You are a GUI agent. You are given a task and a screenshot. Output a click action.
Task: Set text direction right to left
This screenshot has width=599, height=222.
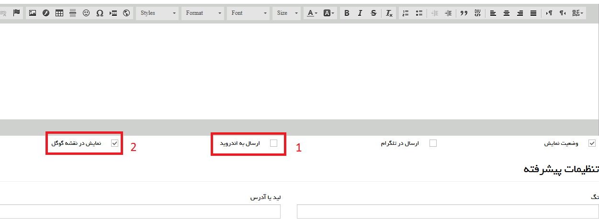(x=563, y=13)
